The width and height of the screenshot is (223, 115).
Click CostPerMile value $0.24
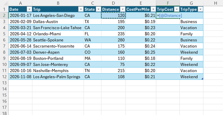tap(141, 46)
